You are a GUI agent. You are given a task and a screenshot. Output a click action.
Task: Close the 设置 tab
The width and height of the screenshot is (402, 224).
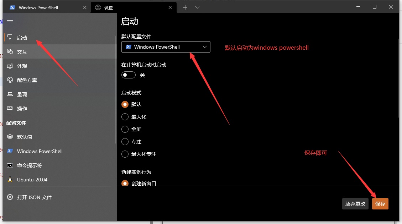click(x=170, y=8)
